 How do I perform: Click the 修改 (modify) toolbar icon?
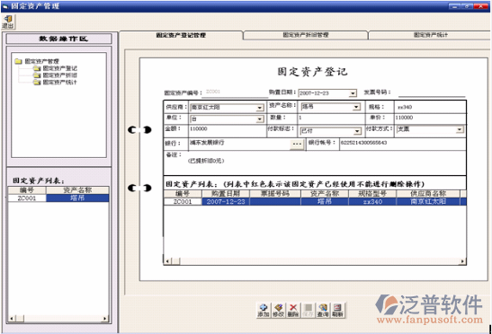click(278, 310)
